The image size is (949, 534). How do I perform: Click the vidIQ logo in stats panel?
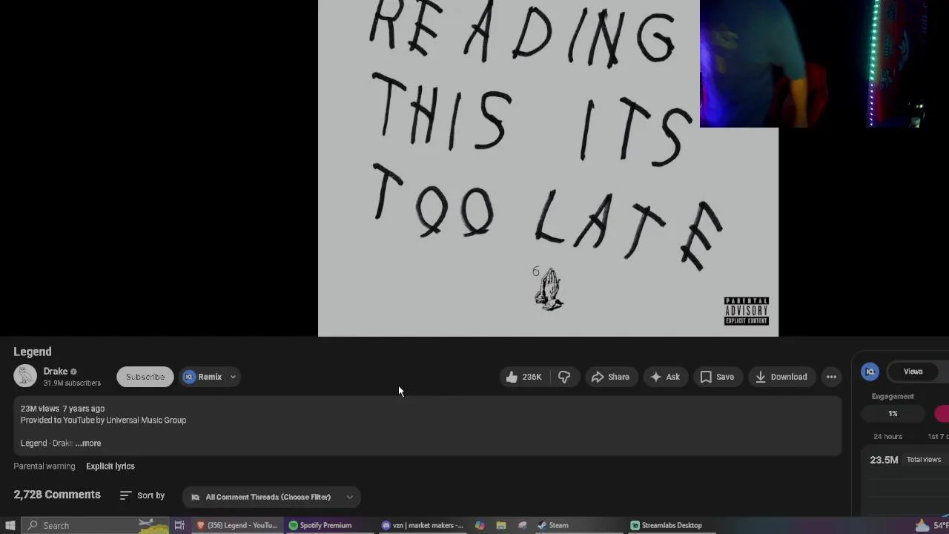[x=870, y=372]
